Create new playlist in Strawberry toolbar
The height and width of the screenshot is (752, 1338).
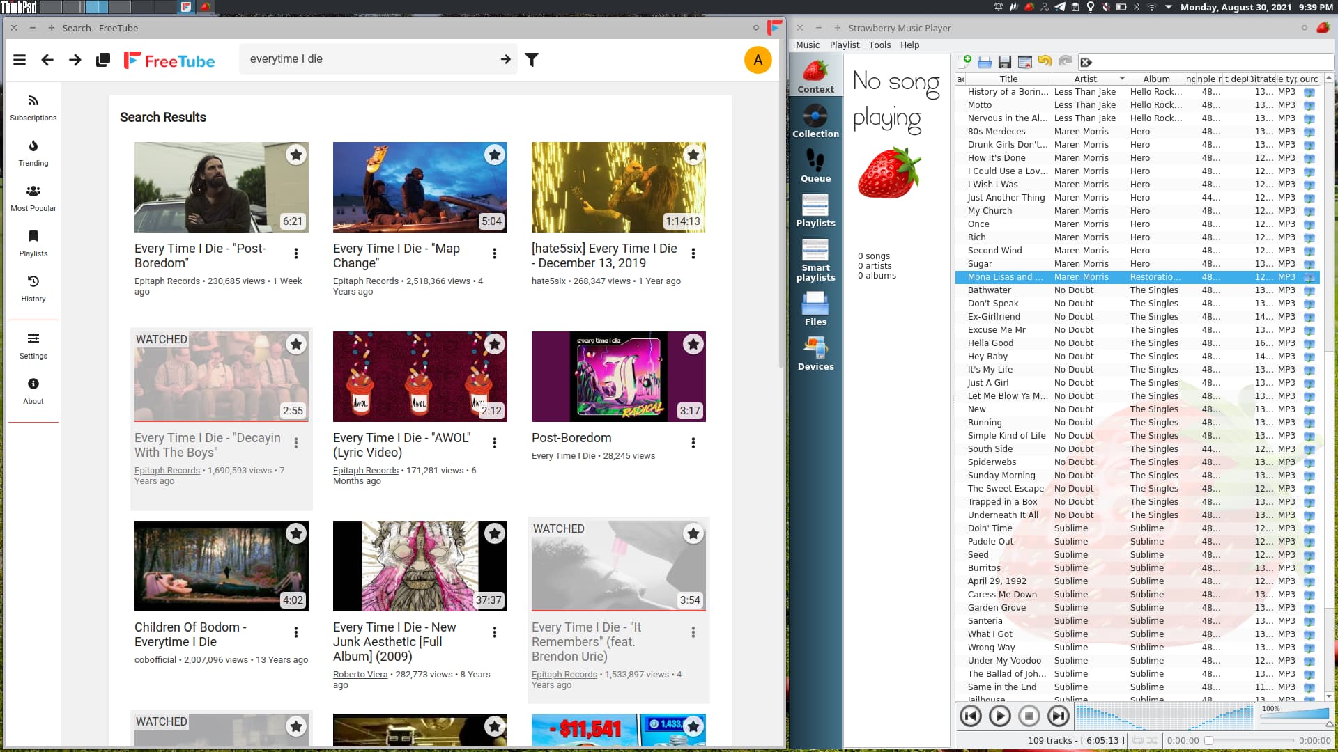pyautogui.click(x=964, y=62)
